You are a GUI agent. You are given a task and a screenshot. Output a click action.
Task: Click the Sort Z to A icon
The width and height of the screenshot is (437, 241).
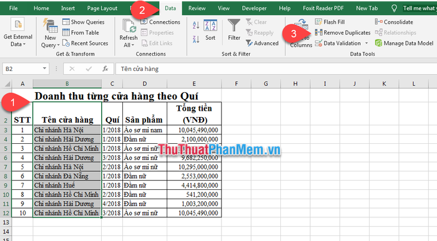(196, 39)
